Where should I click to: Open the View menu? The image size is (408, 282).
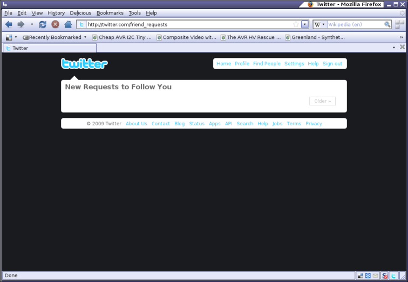[x=37, y=13]
